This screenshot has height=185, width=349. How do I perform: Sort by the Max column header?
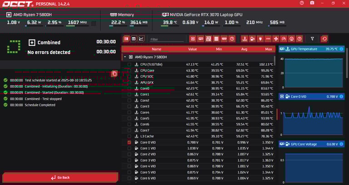(x=269, y=49)
